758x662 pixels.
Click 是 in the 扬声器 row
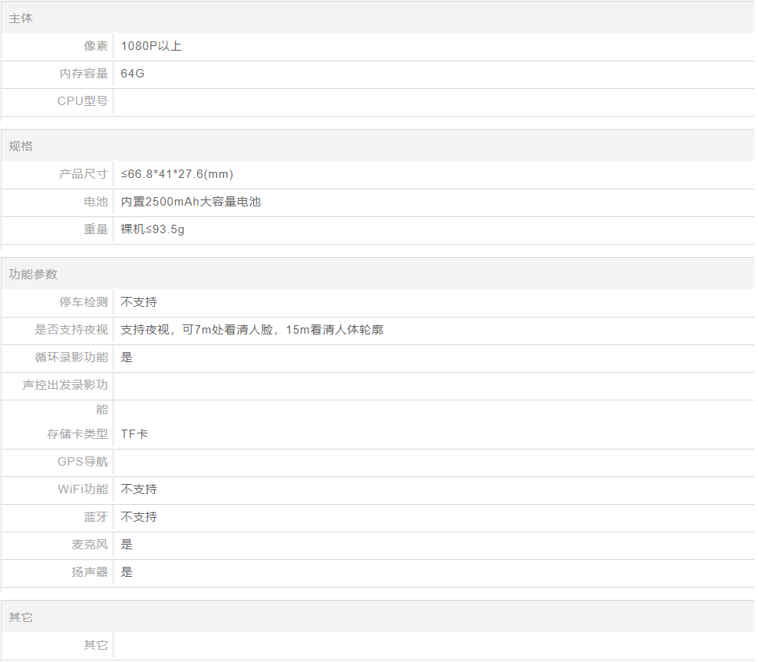[x=127, y=572]
